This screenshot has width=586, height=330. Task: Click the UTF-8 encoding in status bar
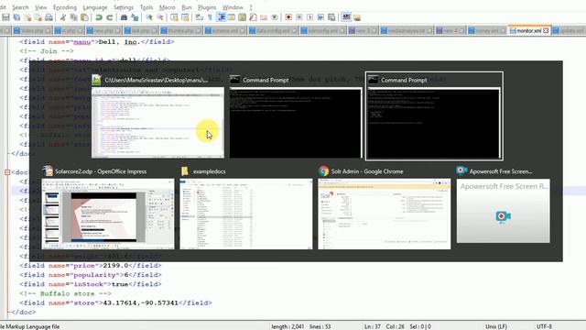tap(544, 326)
